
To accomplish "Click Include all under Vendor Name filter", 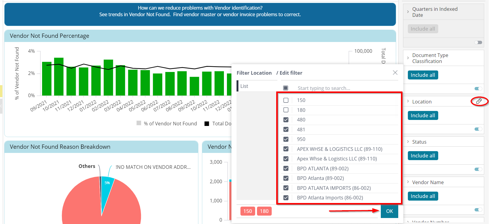I will click(423, 196).
